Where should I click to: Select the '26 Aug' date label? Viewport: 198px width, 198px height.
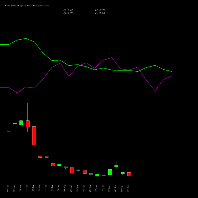(90, 188)
